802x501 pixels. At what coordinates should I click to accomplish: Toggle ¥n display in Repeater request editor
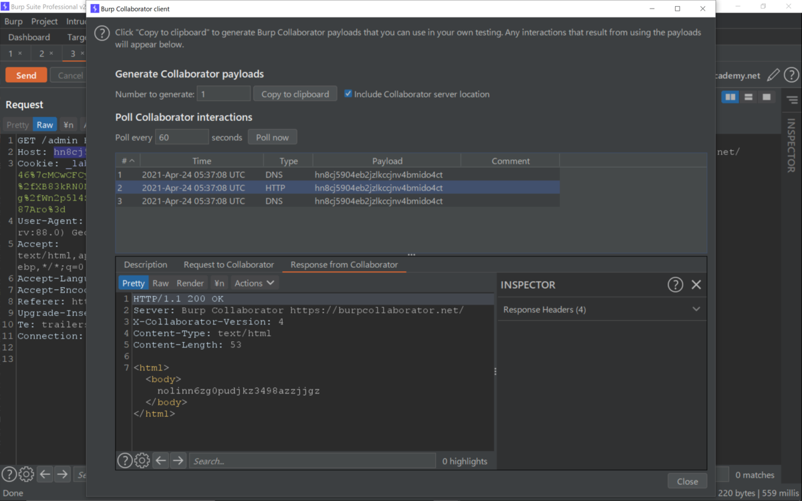tap(69, 125)
